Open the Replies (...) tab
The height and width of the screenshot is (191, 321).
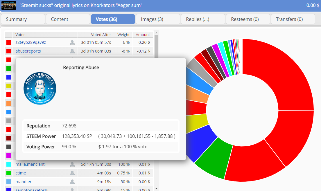203,19
